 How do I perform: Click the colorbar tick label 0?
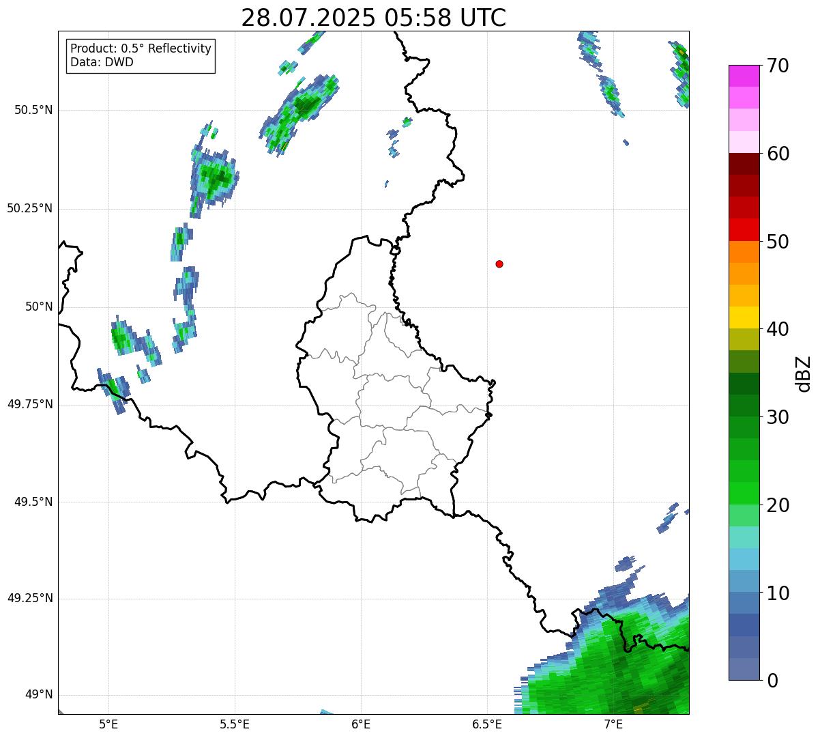point(772,681)
